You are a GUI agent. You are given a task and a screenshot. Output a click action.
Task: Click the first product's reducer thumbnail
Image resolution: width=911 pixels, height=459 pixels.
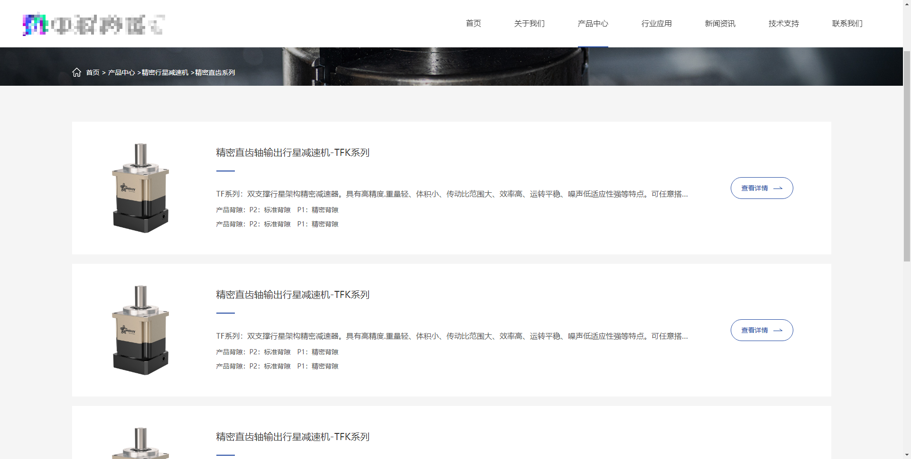click(140, 188)
